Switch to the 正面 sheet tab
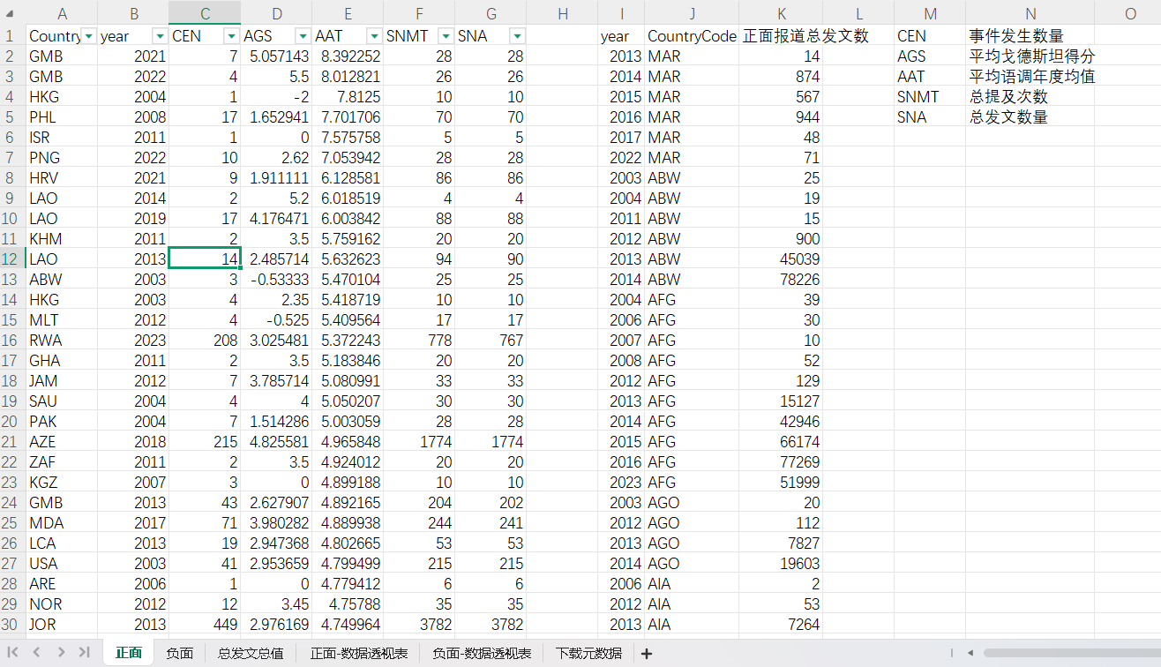This screenshot has height=667, width=1161. pos(129,653)
